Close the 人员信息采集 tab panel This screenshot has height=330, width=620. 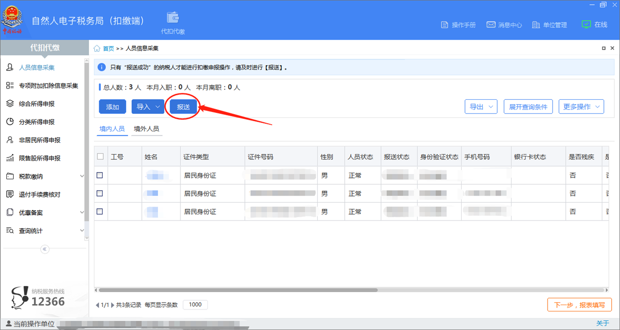click(x=612, y=48)
